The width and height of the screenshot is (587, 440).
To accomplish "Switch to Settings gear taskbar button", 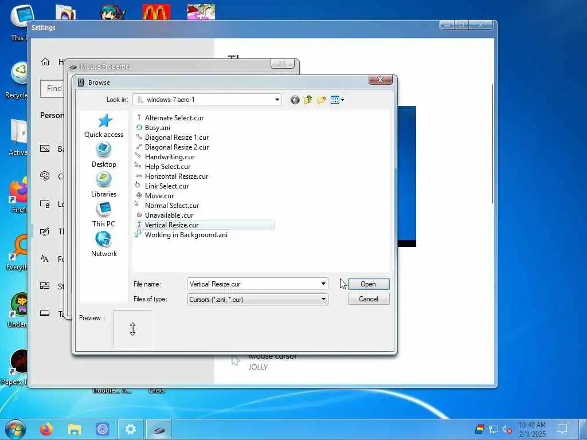I will (130, 429).
